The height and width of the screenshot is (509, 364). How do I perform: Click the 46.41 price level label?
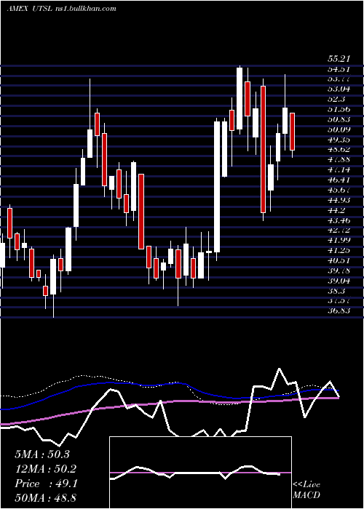339,179
